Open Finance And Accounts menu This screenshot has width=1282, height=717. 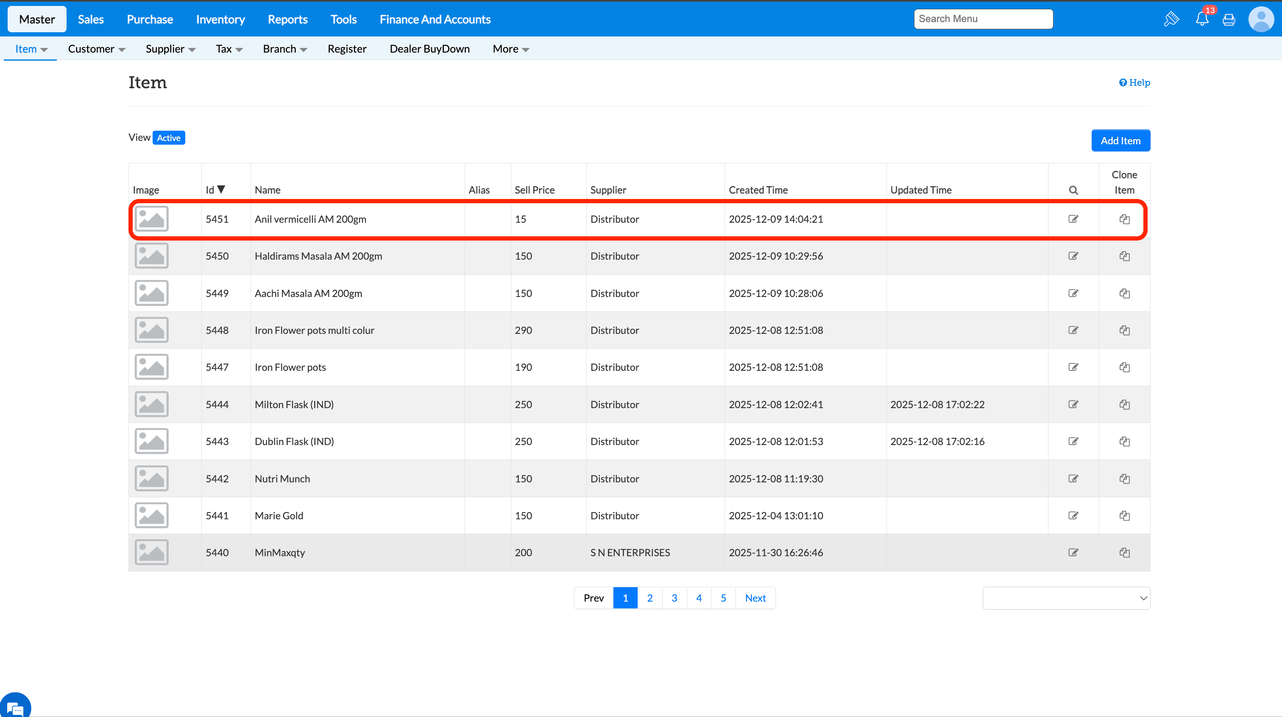pos(435,20)
